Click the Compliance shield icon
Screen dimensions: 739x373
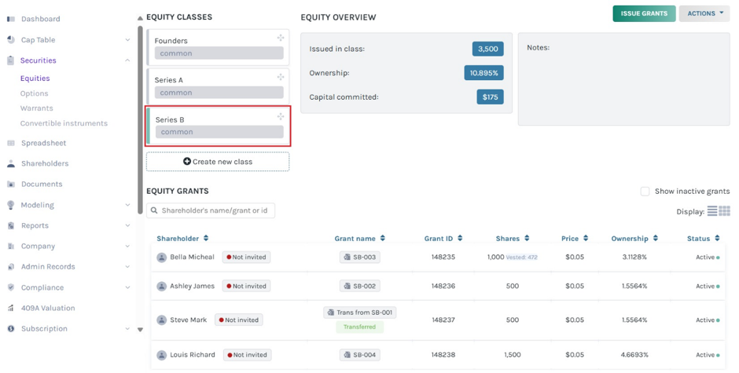(11, 287)
